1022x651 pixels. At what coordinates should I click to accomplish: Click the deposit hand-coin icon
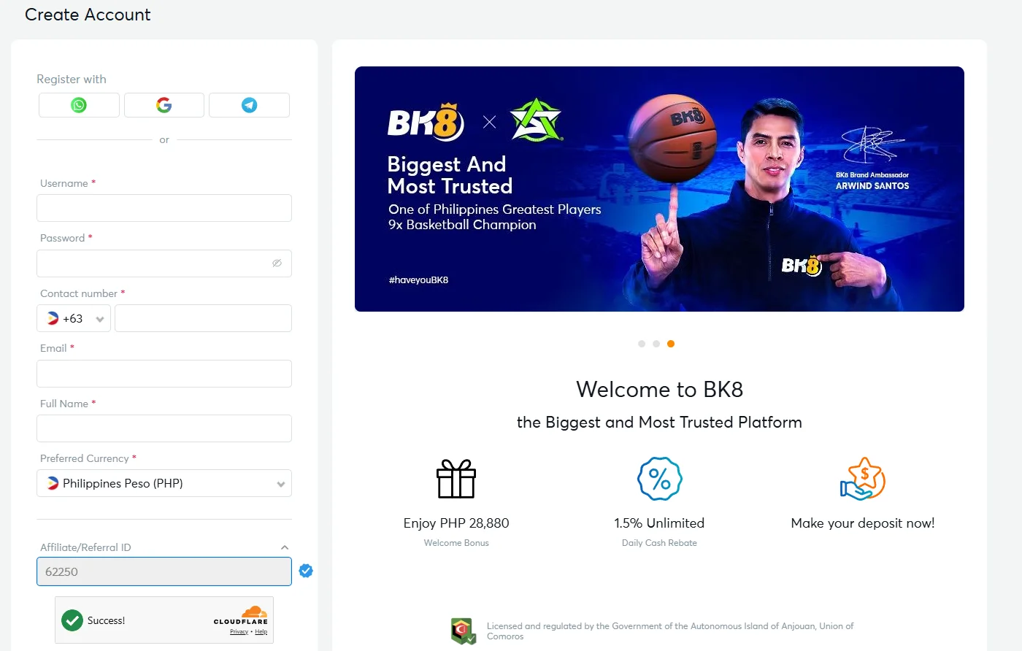point(863,479)
